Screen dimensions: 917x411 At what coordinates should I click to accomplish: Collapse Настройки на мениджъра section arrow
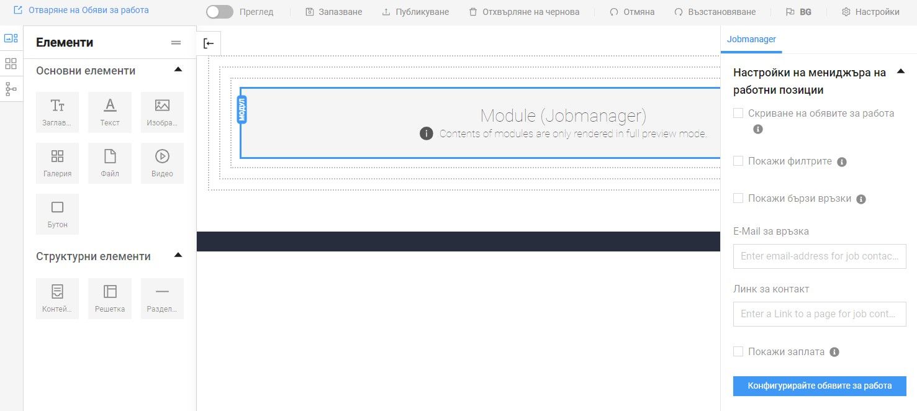click(x=901, y=72)
